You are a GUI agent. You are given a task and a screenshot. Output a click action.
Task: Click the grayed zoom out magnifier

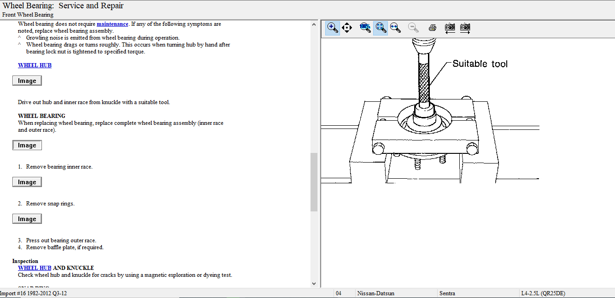pyautogui.click(x=413, y=28)
